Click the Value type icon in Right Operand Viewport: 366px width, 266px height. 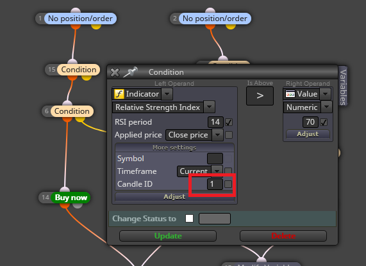point(290,94)
